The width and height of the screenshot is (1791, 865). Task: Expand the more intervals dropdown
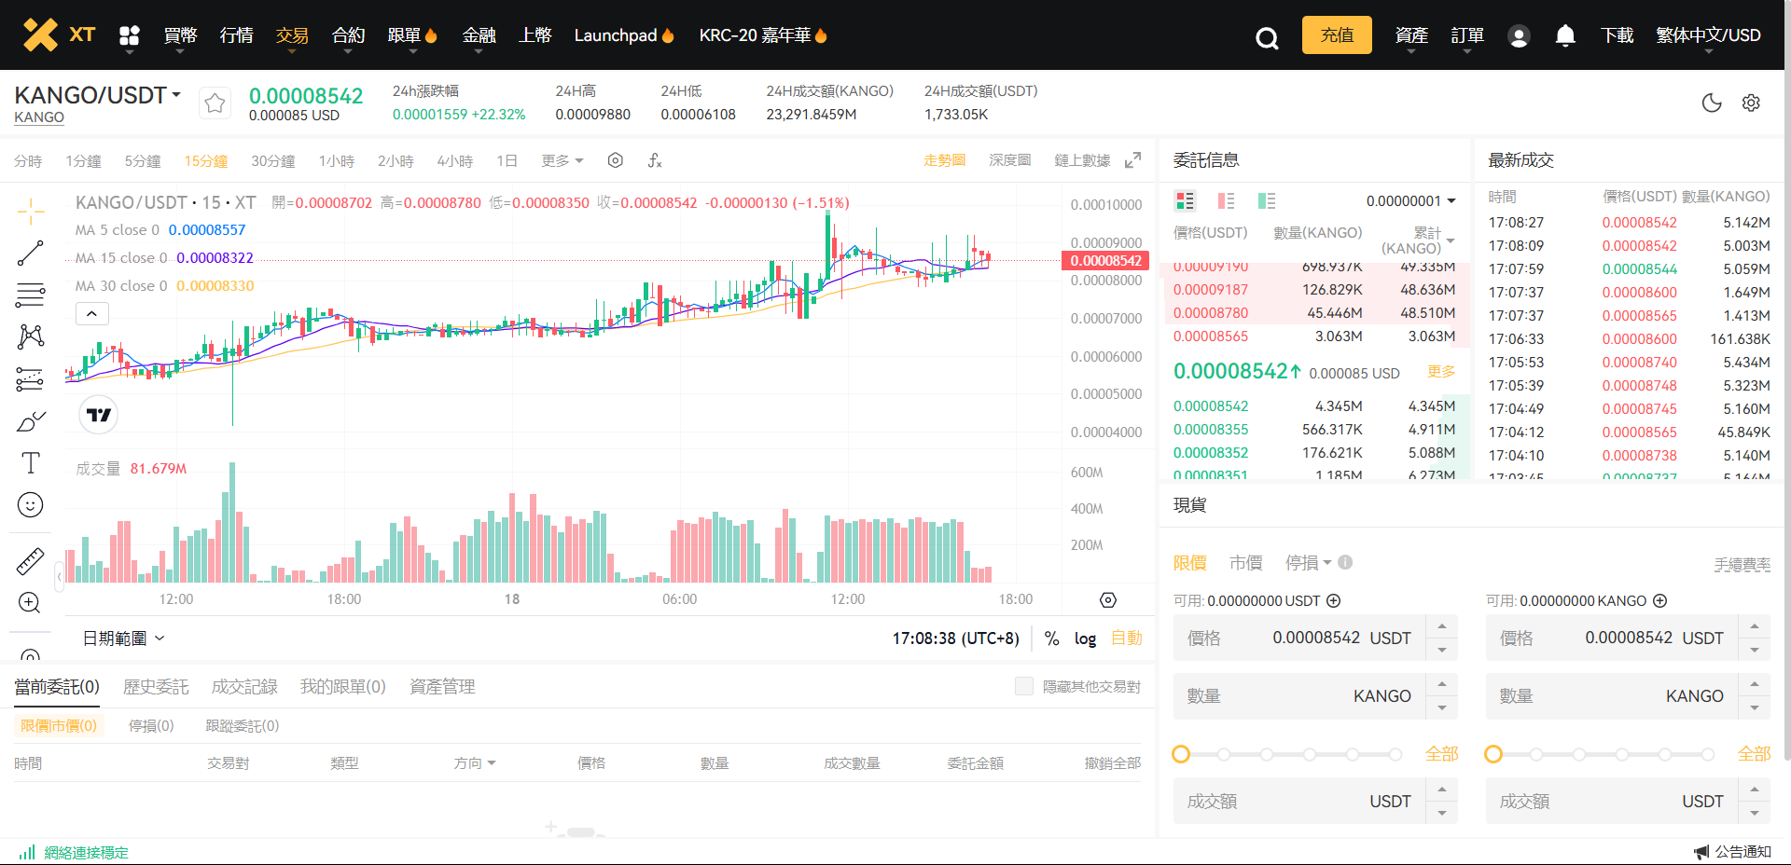[x=562, y=161]
